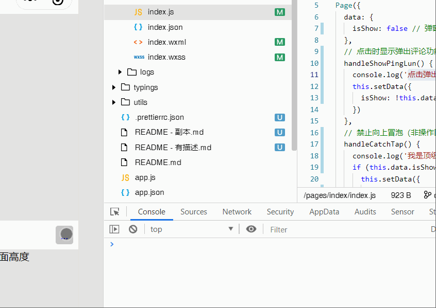The image size is (436, 308).
Task: Toggle the console live expression eye
Action: tap(251, 229)
